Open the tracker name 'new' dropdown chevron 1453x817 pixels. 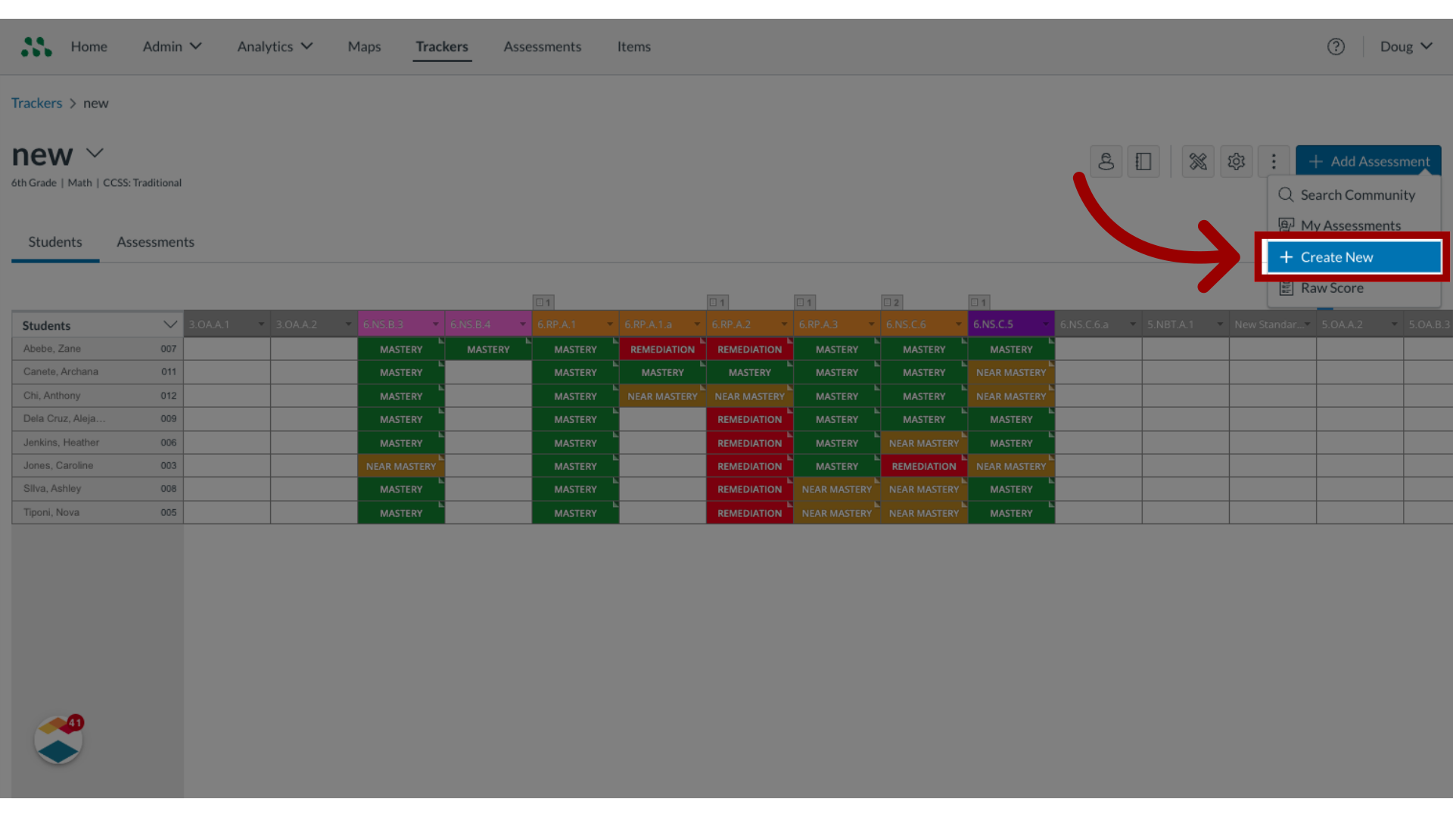[95, 154]
